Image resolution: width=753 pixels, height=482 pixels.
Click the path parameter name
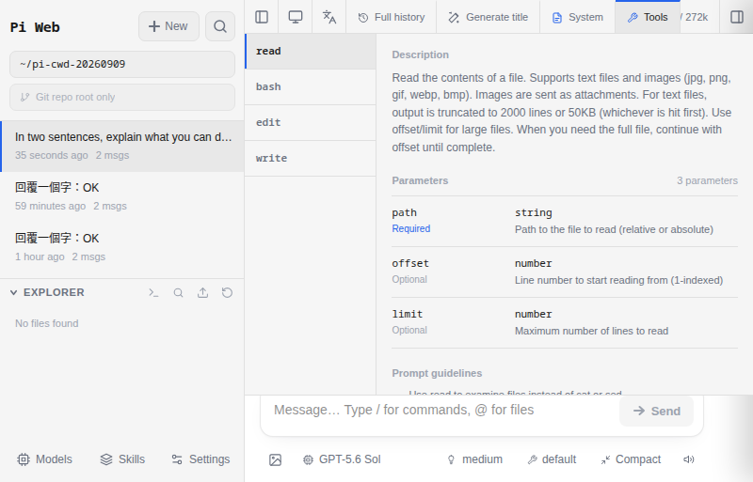[x=404, y=212]
